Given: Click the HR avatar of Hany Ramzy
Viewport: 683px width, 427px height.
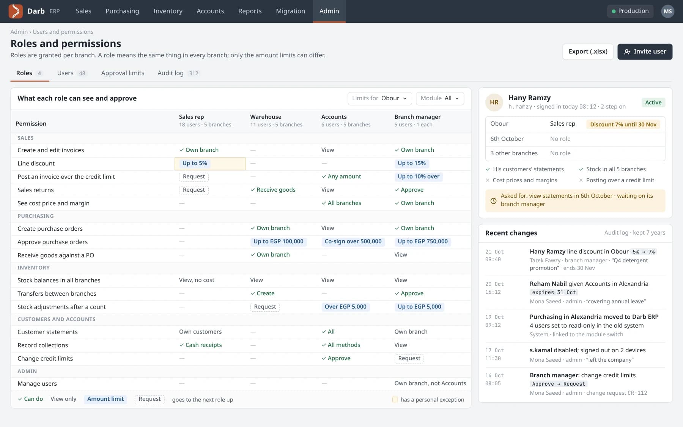Looking at the screenshot, I should [x=494, y=102].
